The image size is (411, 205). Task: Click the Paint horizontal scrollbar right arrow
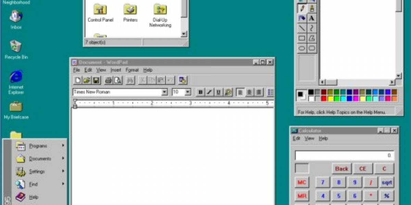coord(392,82)
